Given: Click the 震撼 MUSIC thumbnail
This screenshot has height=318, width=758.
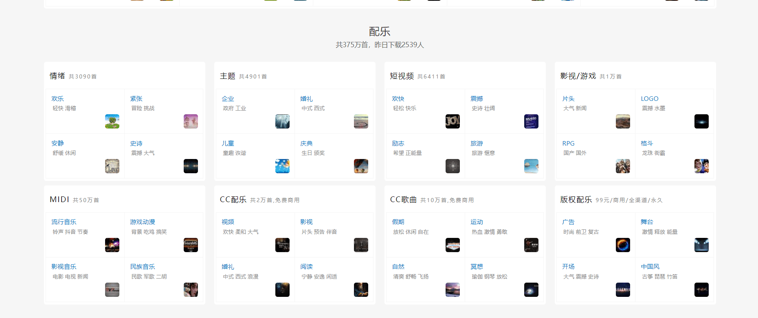Looking at the screenshot, I should (x=531, y=121).
